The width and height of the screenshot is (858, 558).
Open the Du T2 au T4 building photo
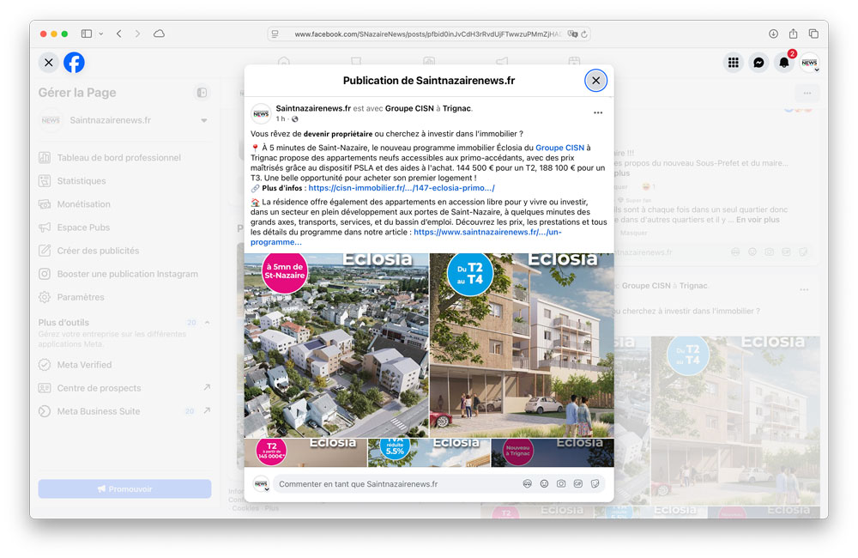(x=522, y=345)
